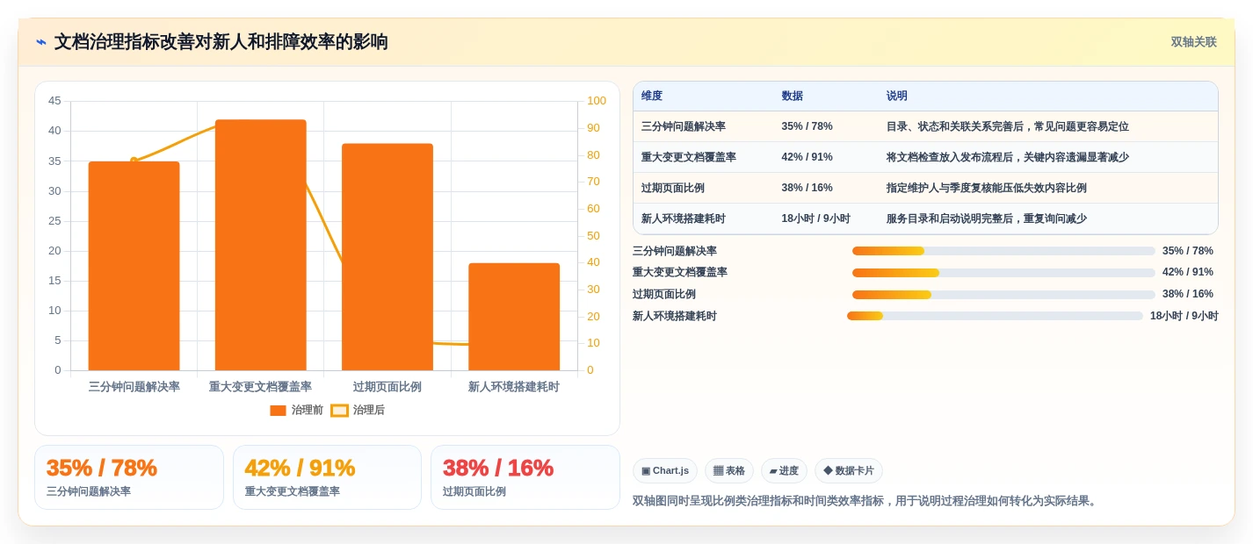
Task: Click the 表格 chip
Action: point(729,471)
